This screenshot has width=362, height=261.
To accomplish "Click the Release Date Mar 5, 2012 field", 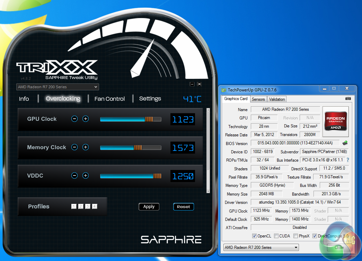I will click(x=264, y=135).
